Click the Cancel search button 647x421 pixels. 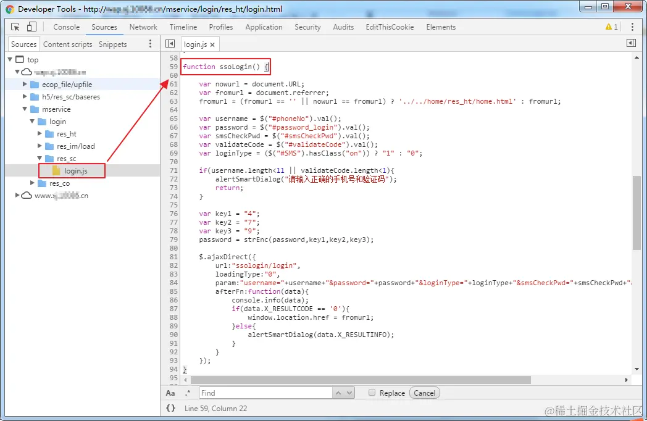click(x=425, y=393)
